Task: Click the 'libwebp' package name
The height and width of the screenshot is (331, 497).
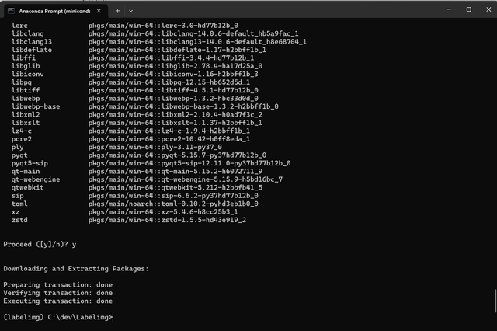Action: click(26, 98)
